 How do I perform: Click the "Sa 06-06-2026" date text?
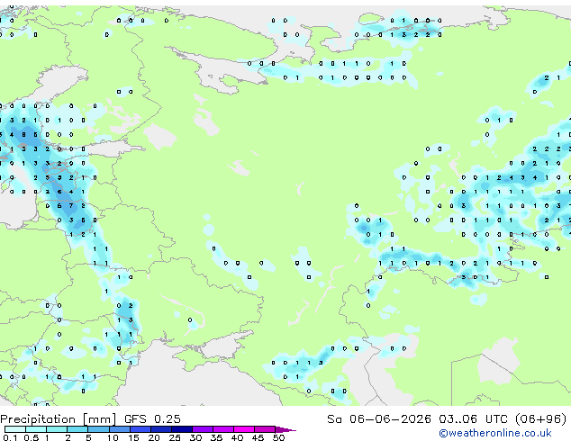pyautogui.click(x=379, y=419)
